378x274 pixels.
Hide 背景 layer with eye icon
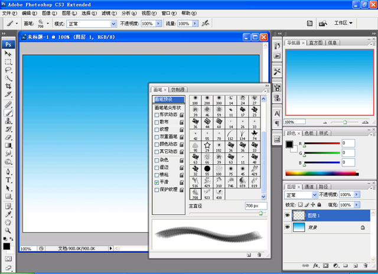[x=287, y=227]
